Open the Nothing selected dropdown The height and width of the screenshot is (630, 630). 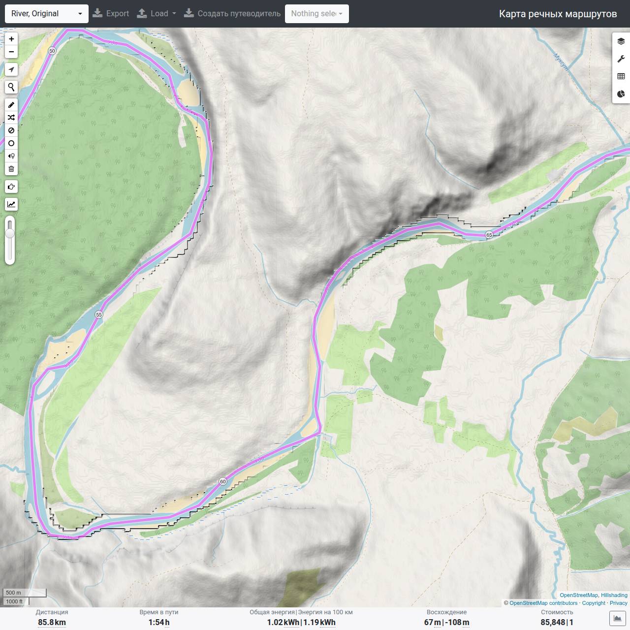(x=317, y=14)
